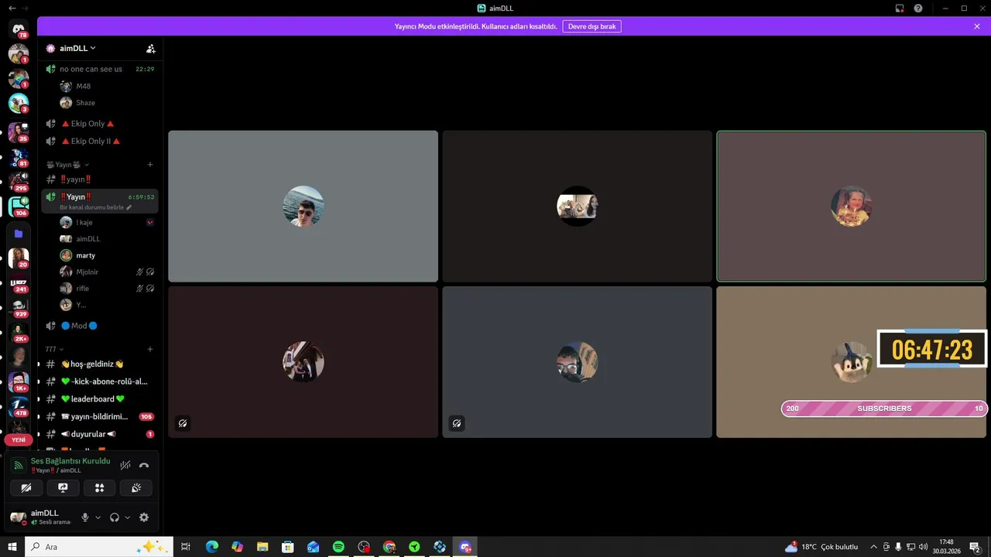The height and width of the screenshot is (557, 991).
Task: Open File Explorer from the taskbar
Action: pos(262,547)
